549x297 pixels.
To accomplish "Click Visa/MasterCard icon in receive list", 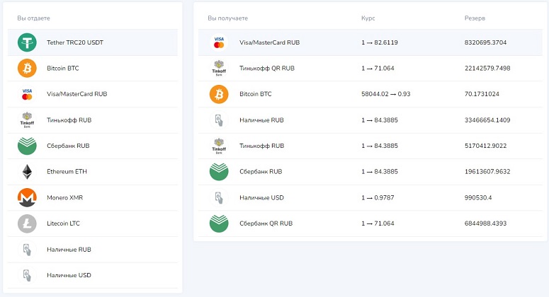I will coord(219,42).
